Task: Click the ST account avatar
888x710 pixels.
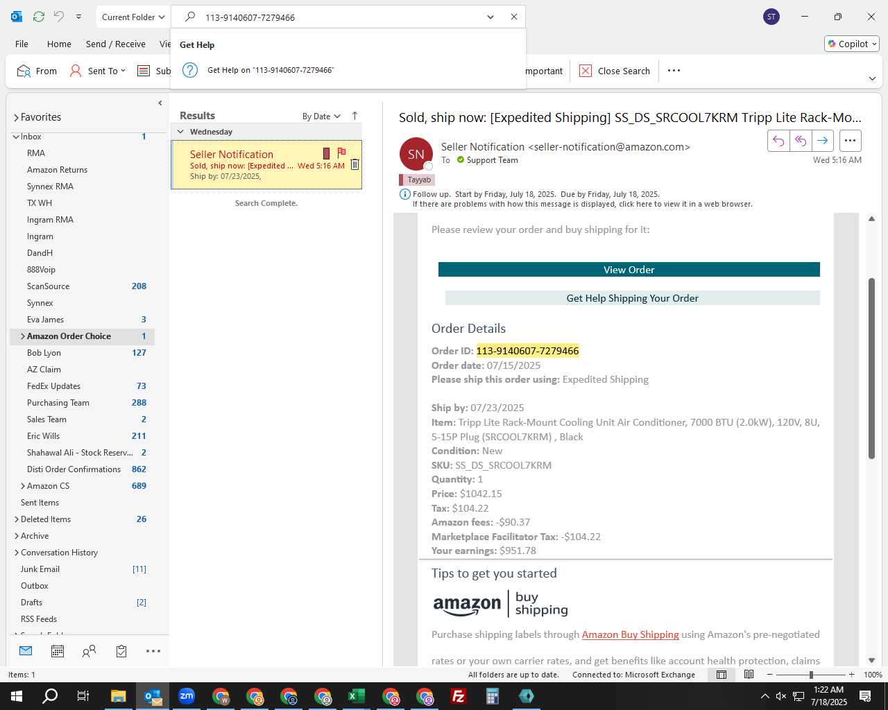Action: click(771, 17)
